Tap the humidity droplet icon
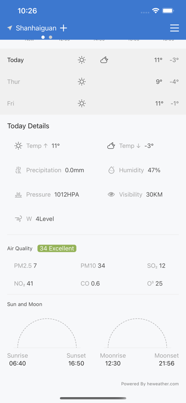The width and height of the screenshot is (186, 403). (x=111, y=170)
